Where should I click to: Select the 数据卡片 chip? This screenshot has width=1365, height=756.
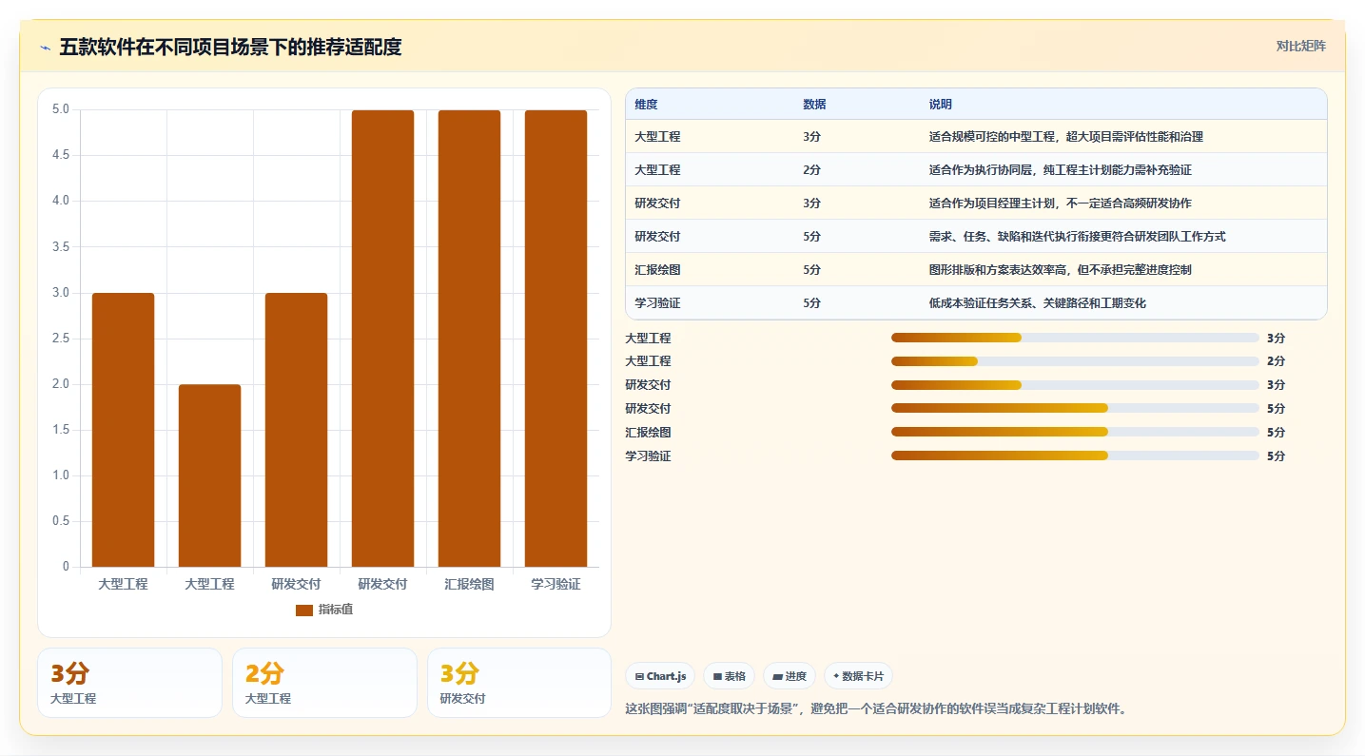click(x=858, y=676)
